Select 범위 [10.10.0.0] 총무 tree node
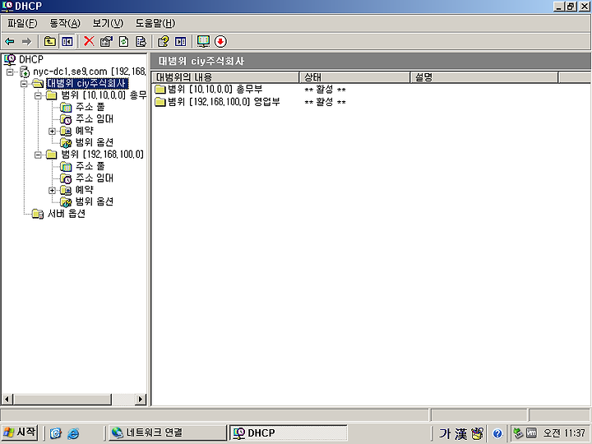 [104, 95]
